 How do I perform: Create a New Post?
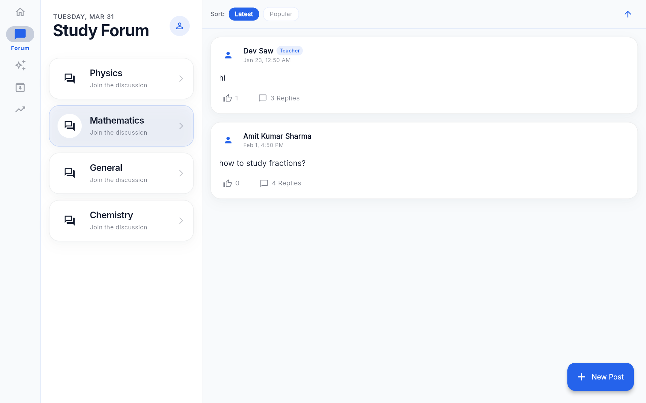click(x=601, y=377)
